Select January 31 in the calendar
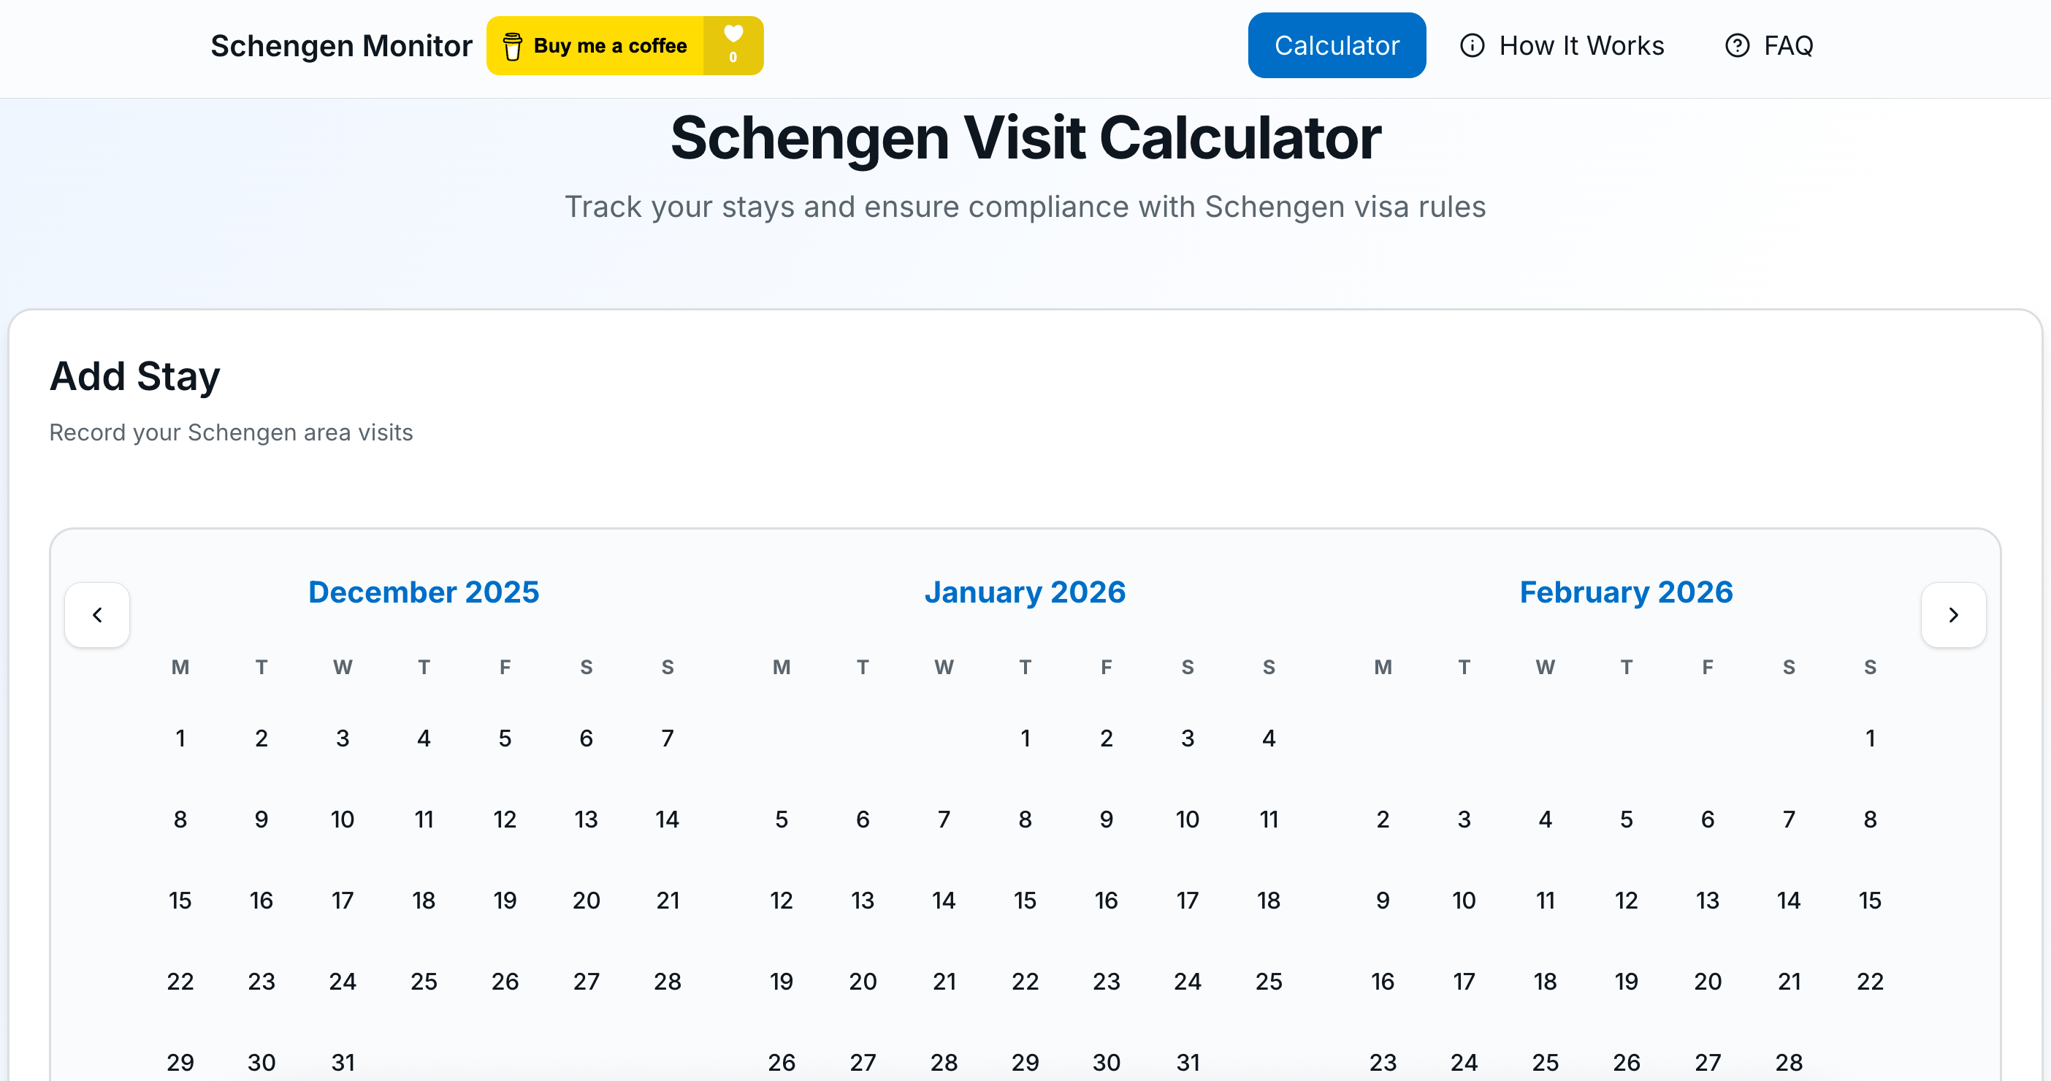2051x1081 pixels. click(1187, 1062)
